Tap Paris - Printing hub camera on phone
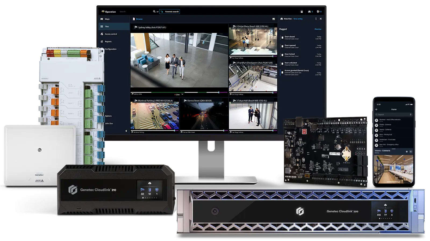430x241 pixels. coord(393,135)
